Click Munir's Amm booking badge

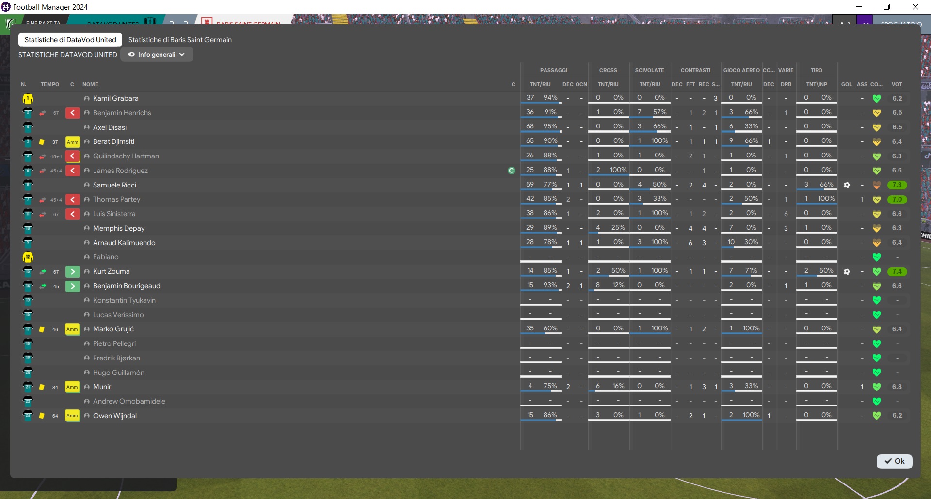tap(72, 387)
